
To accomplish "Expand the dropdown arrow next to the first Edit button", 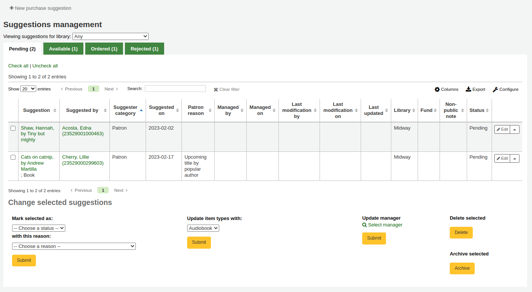I will (515, 129).
